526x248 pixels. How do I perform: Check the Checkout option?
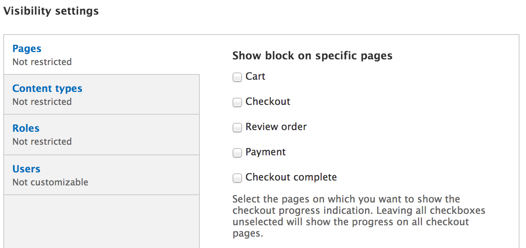237,102
